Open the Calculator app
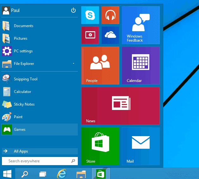Image resolution: width=199 pixels, height=179 pixels. point(40,92)
